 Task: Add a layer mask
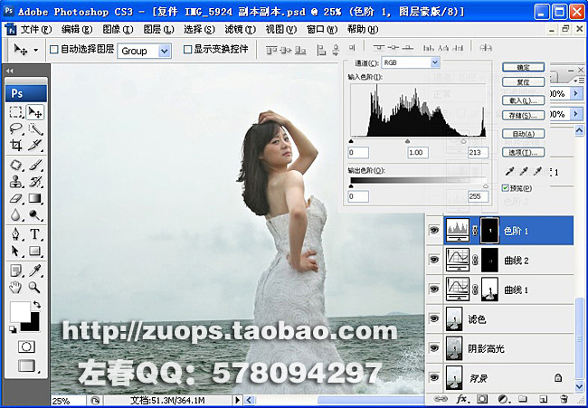483,399
